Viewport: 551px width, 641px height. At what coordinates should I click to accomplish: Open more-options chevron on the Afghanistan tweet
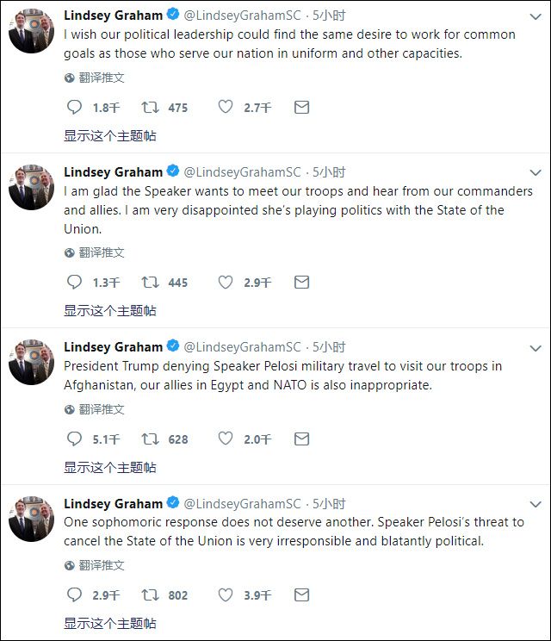536,348
